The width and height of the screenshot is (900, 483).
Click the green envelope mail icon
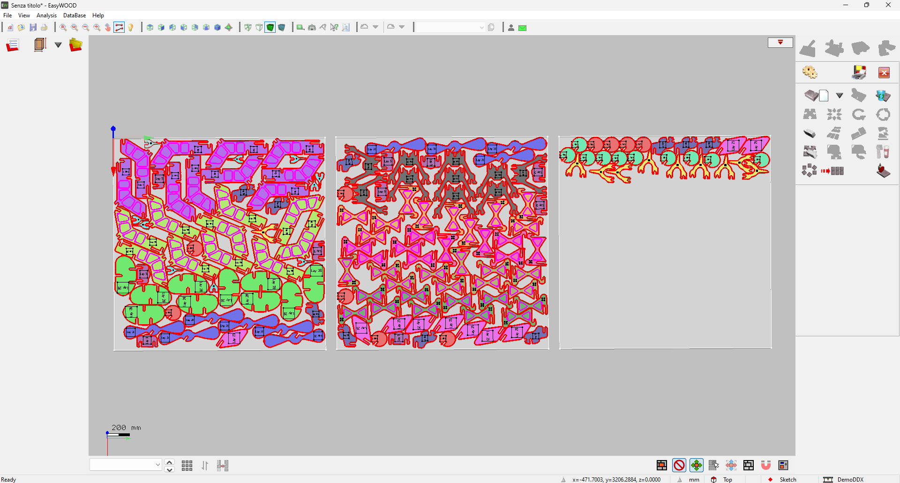coord(523,28)
